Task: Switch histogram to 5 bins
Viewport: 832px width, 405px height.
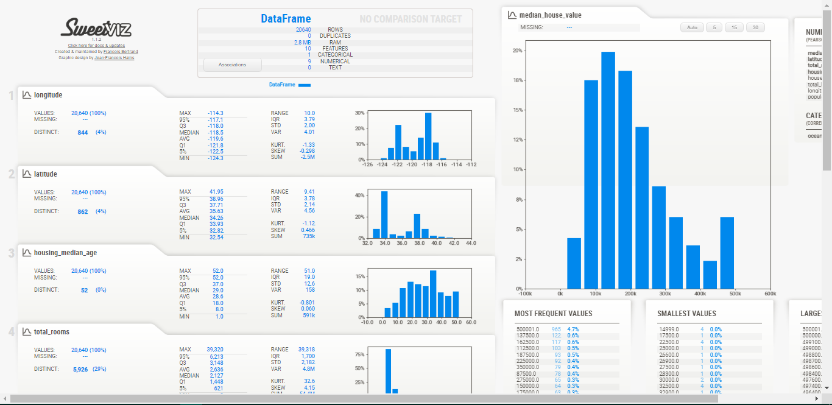Action: click(x=714, y=28)
